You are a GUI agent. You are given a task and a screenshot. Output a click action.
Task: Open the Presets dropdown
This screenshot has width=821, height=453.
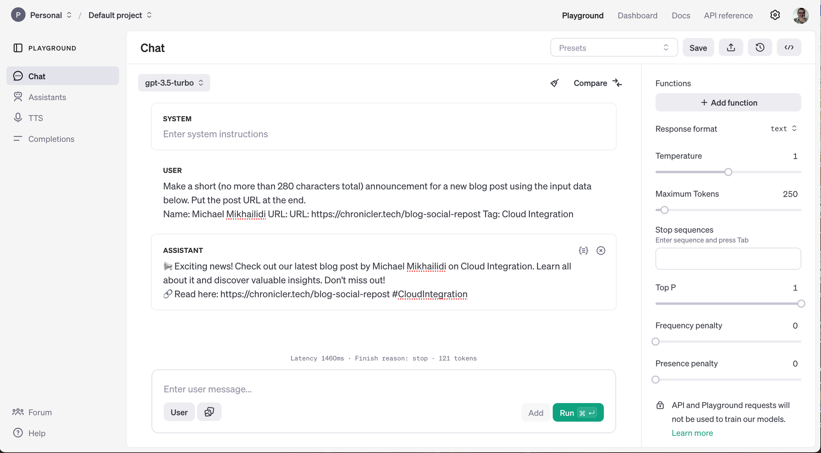[614, 48]
